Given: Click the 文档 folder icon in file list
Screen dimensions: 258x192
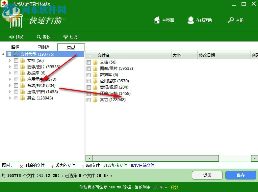Looking at the screenshot, I should [95, 62].
